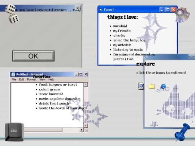Image resolution: width=195 pixels, height=146 pixels.
Task: Click the 'drink: fruit punch' line
Action: 54,103
